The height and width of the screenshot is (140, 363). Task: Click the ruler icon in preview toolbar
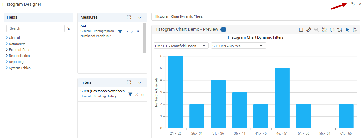[x=309, y=30]
